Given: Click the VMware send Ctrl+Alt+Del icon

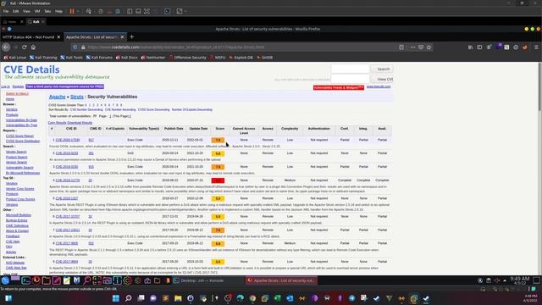Looking at the screenshot, I should (89, 11).
